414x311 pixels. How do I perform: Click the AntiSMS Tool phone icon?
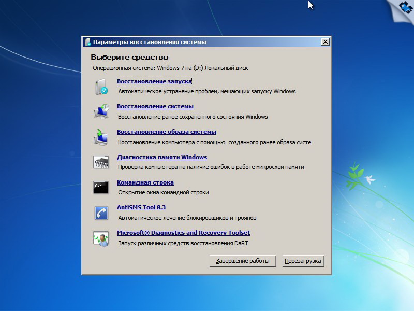[x=101, y=213]
